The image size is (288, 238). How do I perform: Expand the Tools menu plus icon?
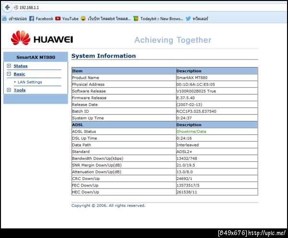(x=9, y=90)
